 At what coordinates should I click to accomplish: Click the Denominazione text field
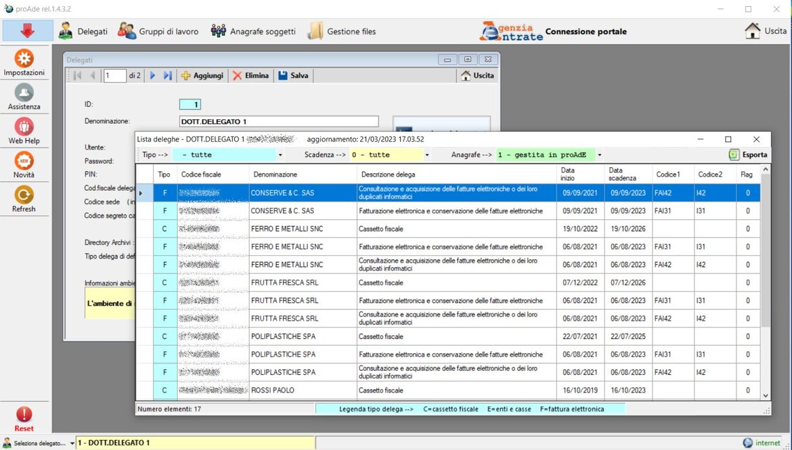pos(278,122)
